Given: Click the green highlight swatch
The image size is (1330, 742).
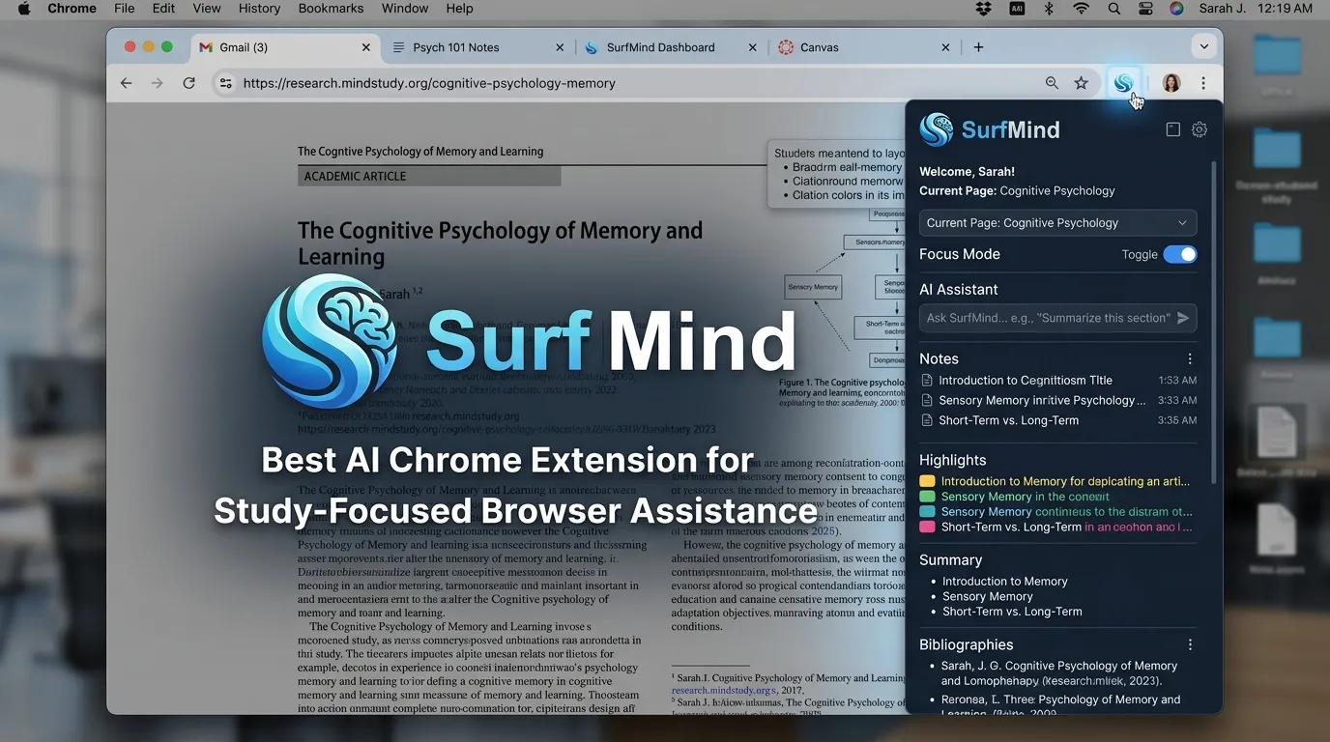Looking at the screenshot, I should [x=927, y=497].
